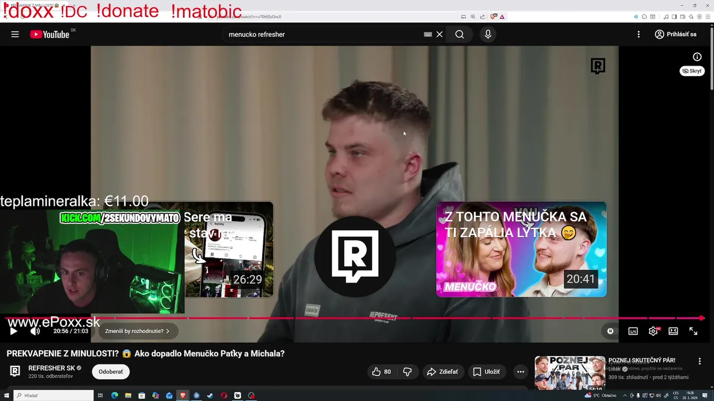
Task: Like the video (80 likes)
Action: 382,371
